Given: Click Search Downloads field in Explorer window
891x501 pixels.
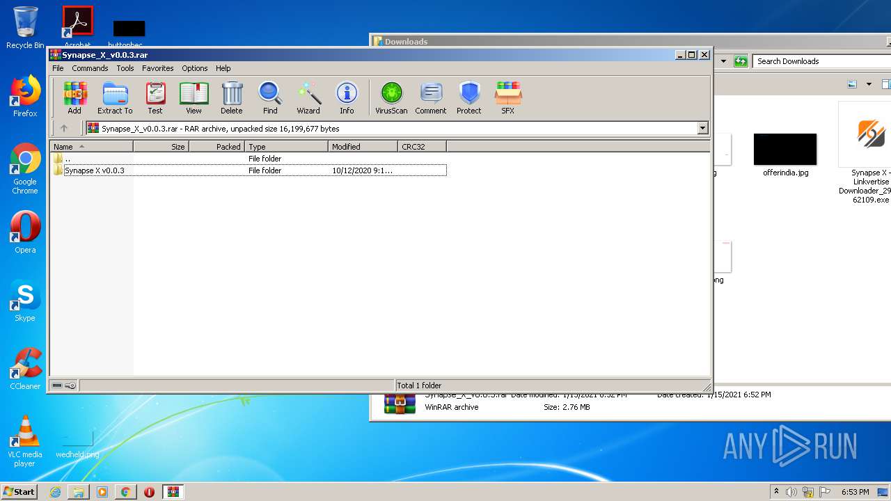Looking at the screenshot, I should point(821,61).
